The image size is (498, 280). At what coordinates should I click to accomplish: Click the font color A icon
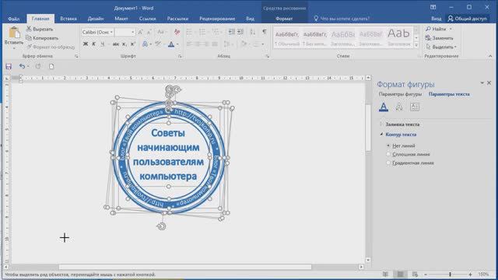171,44
